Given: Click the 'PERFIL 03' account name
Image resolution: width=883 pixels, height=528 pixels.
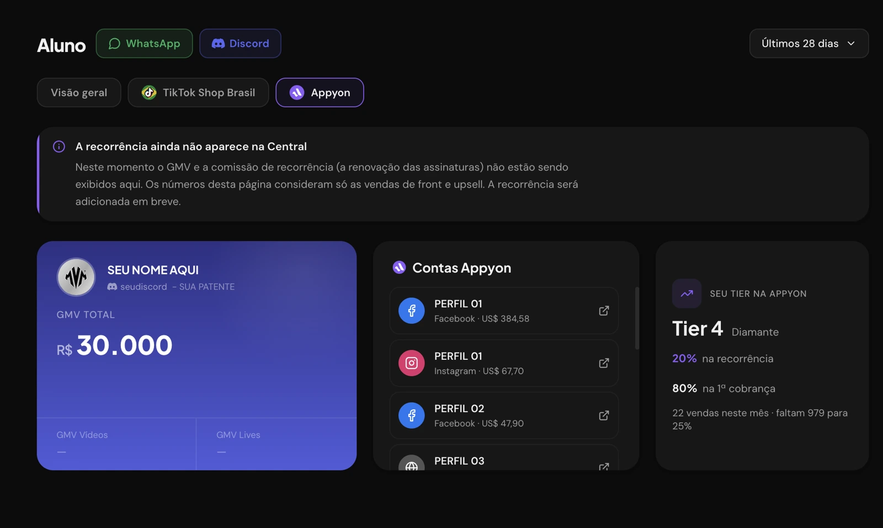Looking at the screenshot, I should [x=459, y=461].
